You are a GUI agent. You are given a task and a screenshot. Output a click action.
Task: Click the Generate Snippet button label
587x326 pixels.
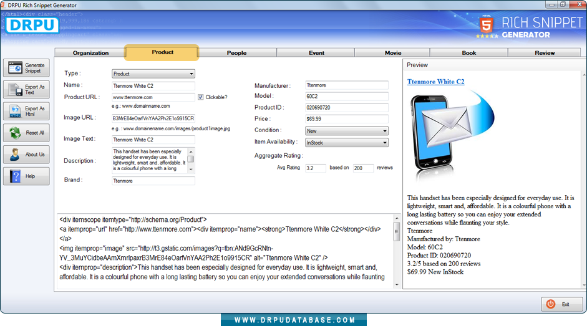coord(35,68)
